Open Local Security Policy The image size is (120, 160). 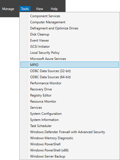point(70,53)
